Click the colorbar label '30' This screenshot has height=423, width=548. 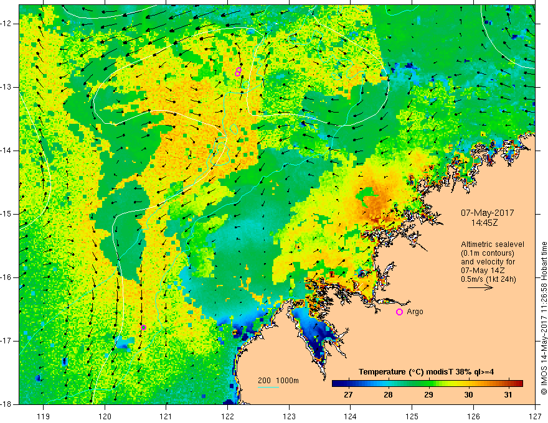[468, 395]
